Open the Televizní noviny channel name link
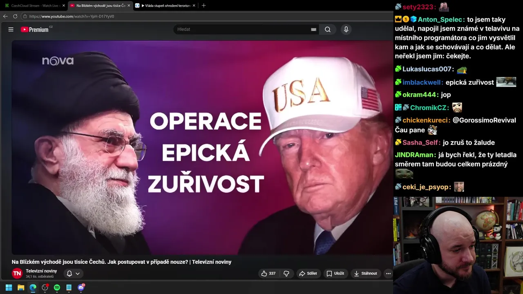Screen dimensions: 523x294 41,271
